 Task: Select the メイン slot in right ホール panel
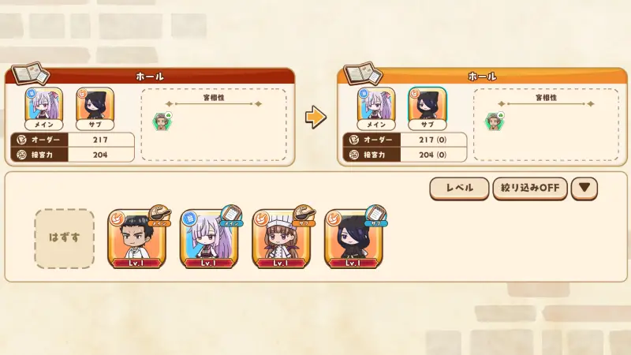376,109
